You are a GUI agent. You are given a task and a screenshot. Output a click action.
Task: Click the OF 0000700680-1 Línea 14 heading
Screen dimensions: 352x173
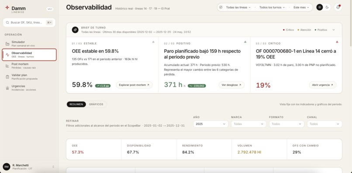296,54
